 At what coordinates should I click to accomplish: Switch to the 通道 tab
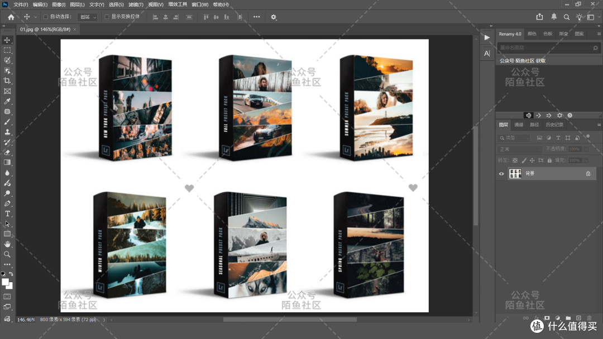pyautogui.click(x=519, y=125)
